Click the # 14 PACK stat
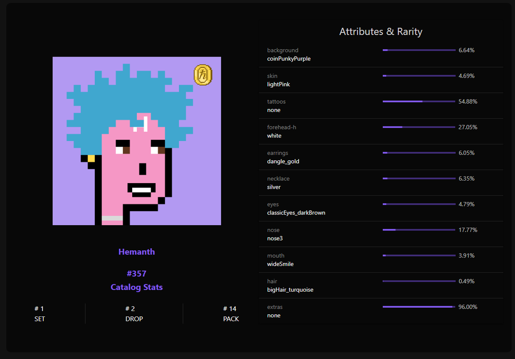515x359 pixels. [231, 314]
